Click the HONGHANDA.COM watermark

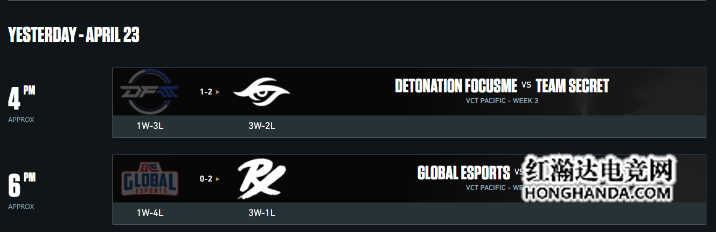pos(598,193)
